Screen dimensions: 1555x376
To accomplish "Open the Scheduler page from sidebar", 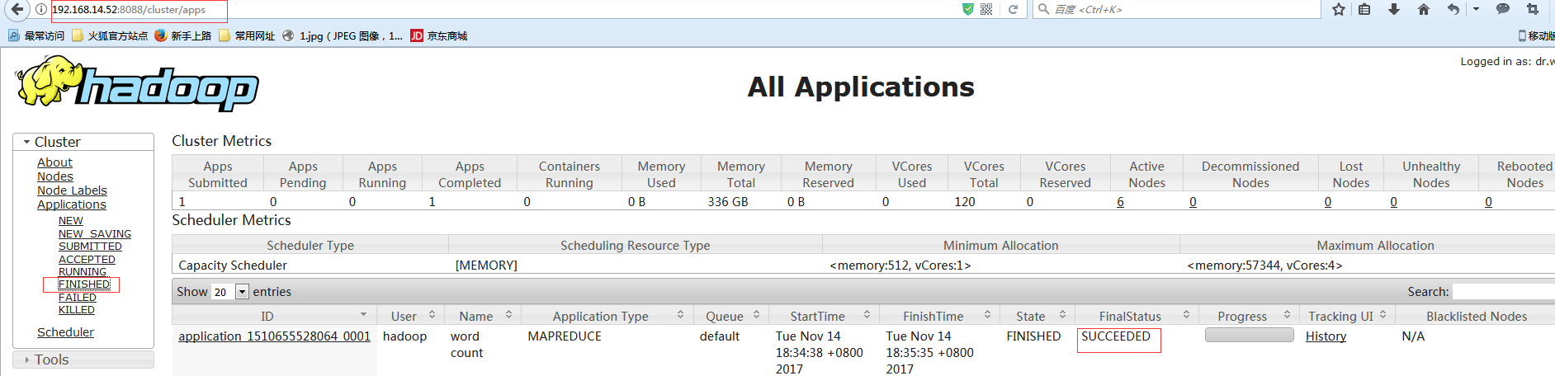I will (x=65, y=332).
